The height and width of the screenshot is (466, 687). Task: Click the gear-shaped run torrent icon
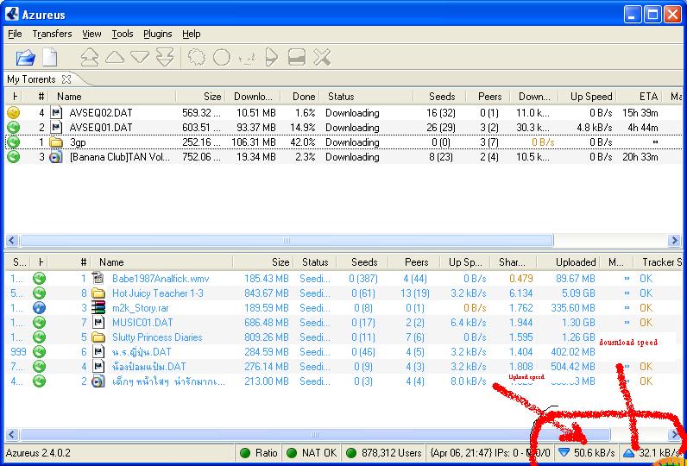click(197, 57)
